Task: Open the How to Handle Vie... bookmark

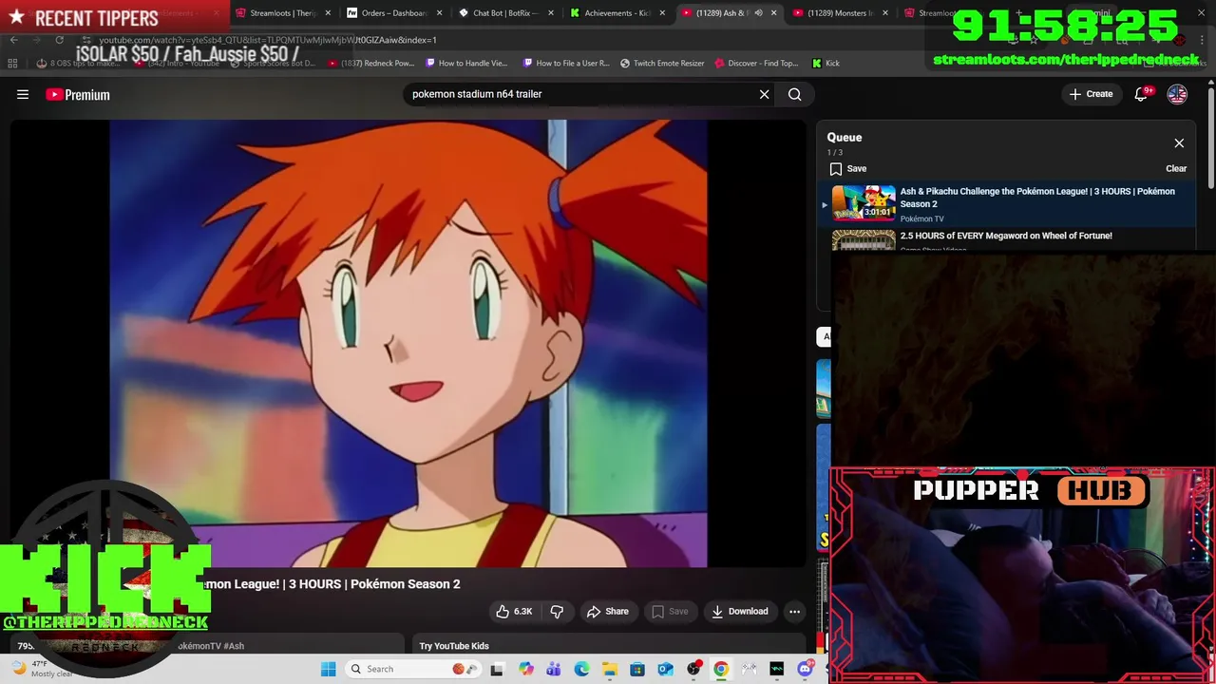Action: click(x=466, y=64)
